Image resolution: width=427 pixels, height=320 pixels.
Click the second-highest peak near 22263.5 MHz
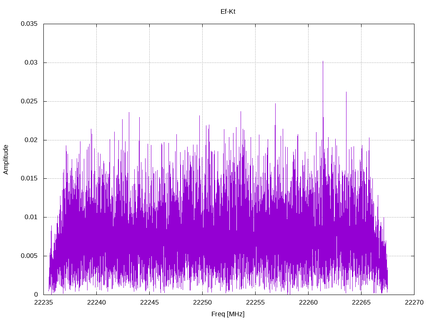[x=347, y=92]
